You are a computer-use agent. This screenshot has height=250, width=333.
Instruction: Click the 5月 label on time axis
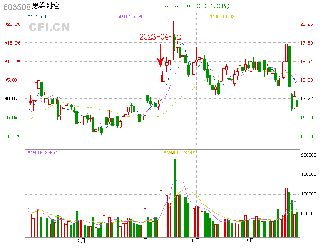[196, 241]
